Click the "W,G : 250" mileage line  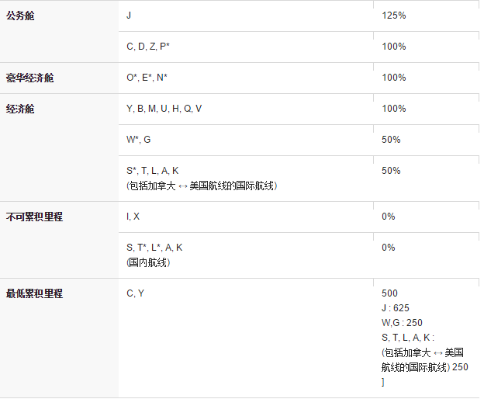pyautogui.click(x=402, y=323)
